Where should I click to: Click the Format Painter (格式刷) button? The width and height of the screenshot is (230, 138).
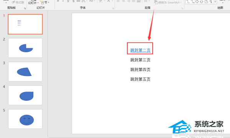pos(18,2)
